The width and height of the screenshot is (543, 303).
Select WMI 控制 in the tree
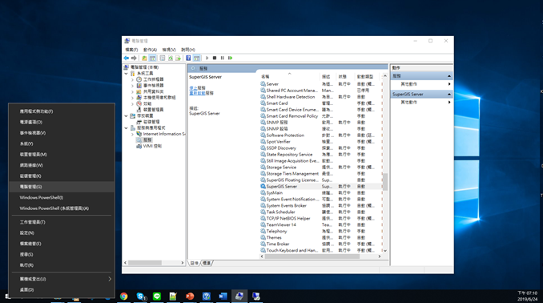(152, 147)
